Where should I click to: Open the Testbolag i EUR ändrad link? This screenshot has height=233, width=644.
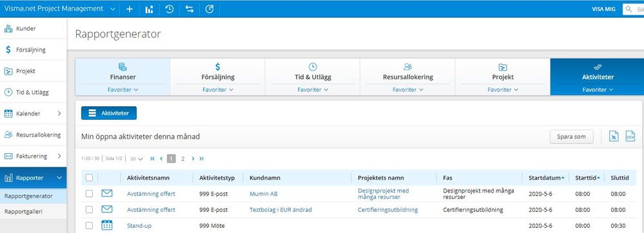coord(280,210)
